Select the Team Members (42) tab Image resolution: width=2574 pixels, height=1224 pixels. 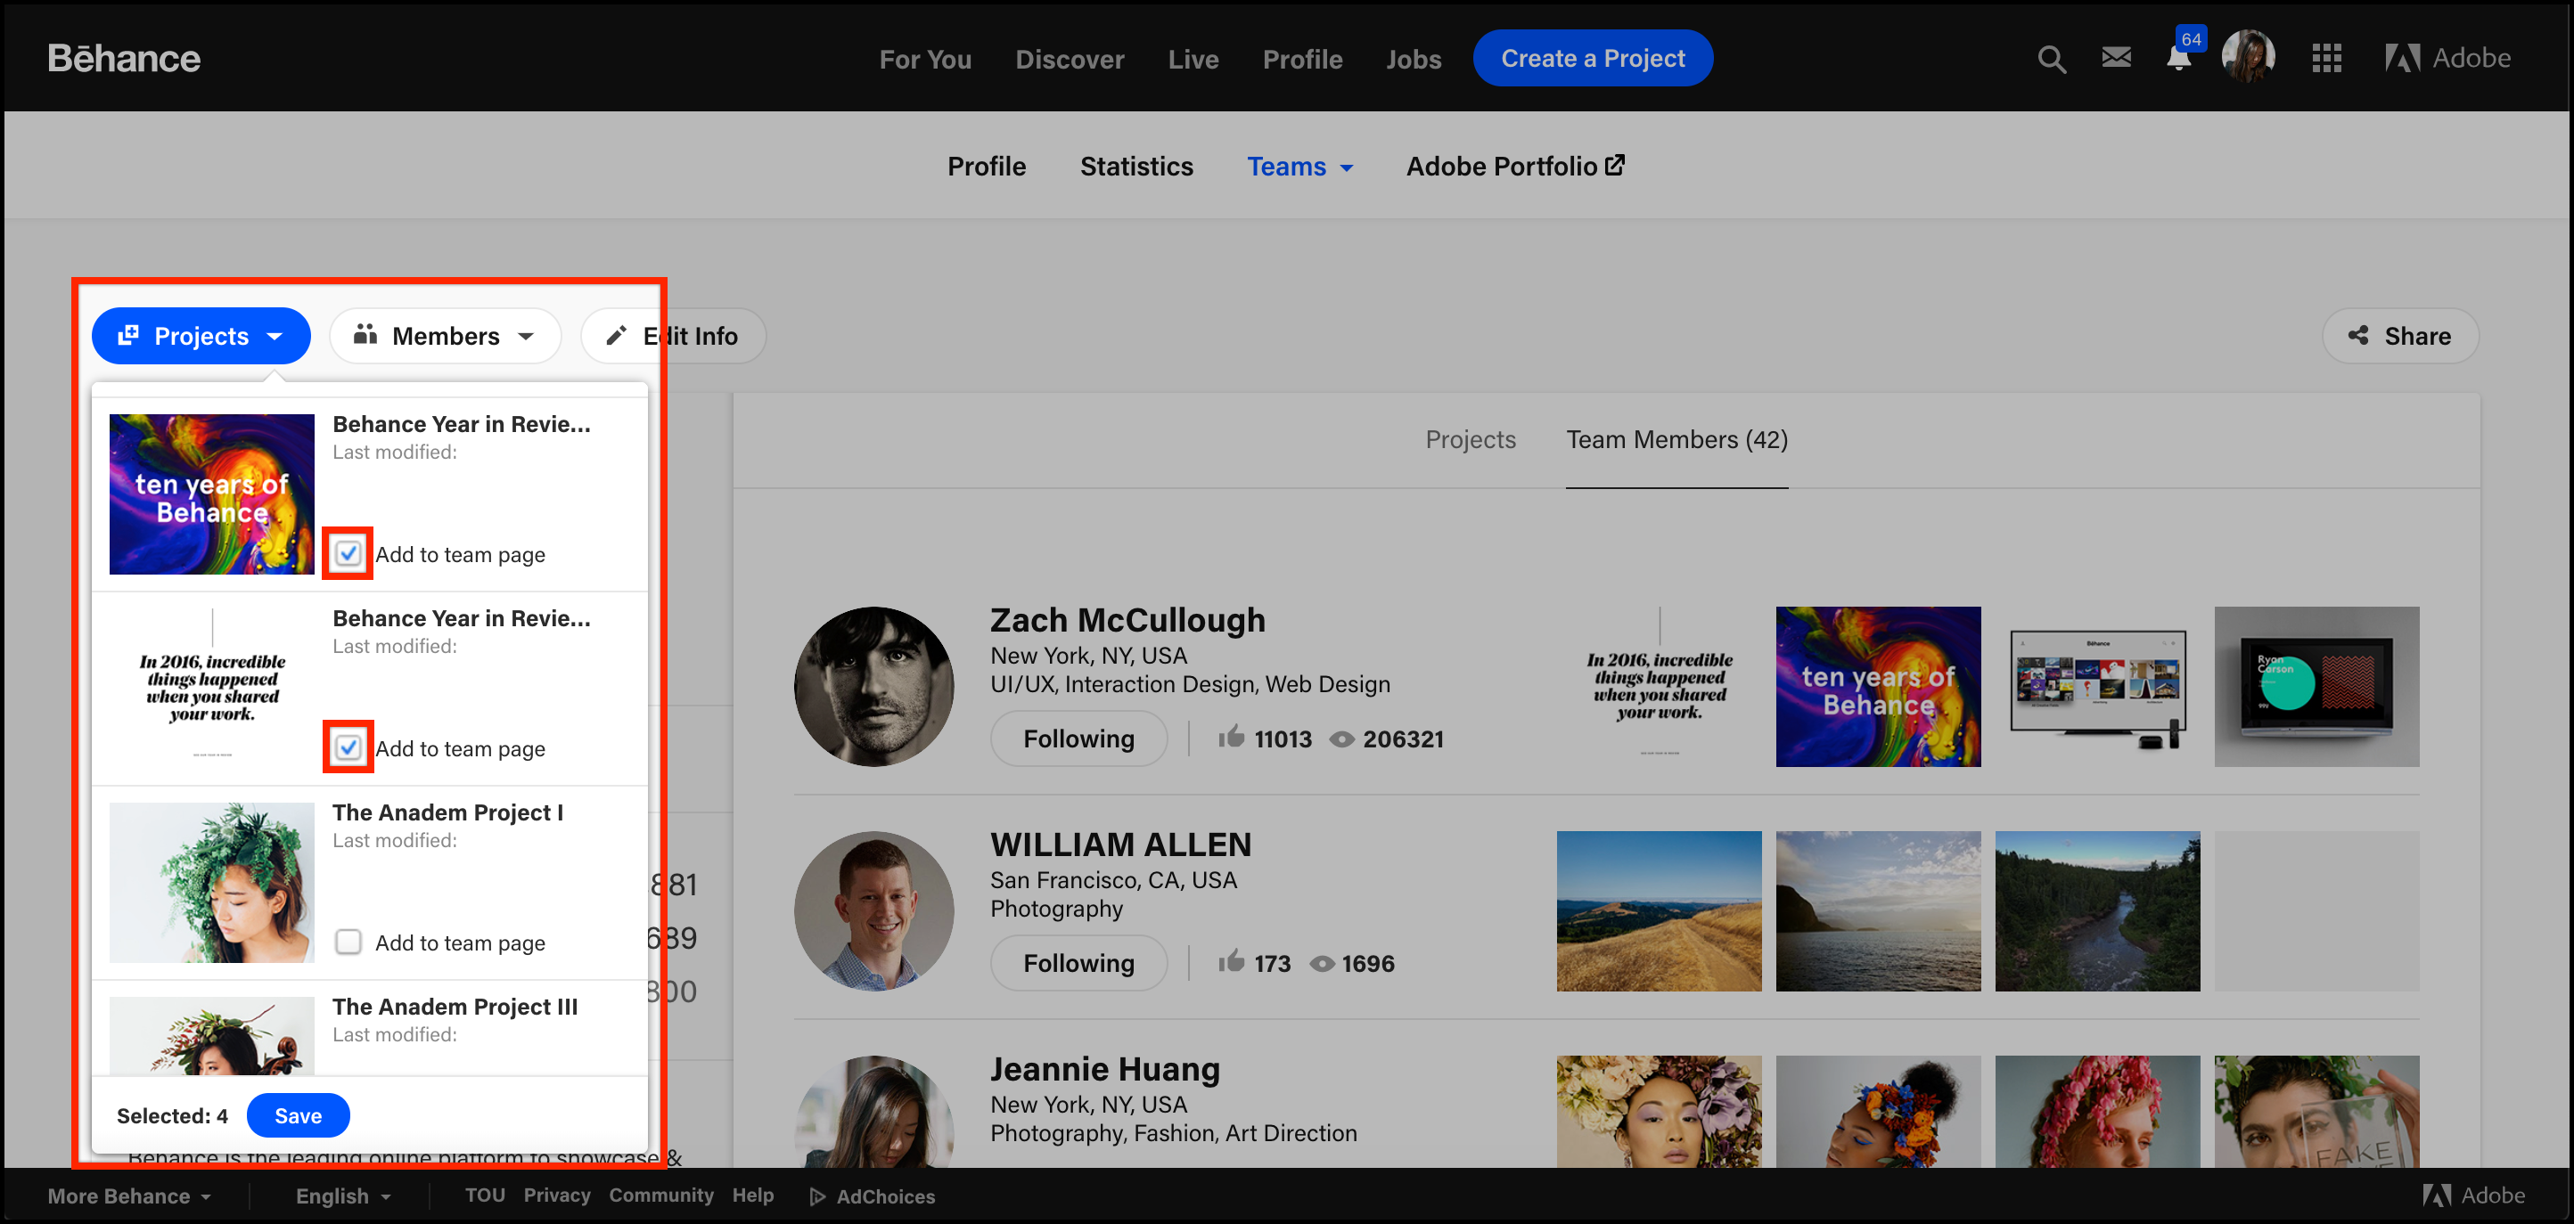[x=1676, y=439]
